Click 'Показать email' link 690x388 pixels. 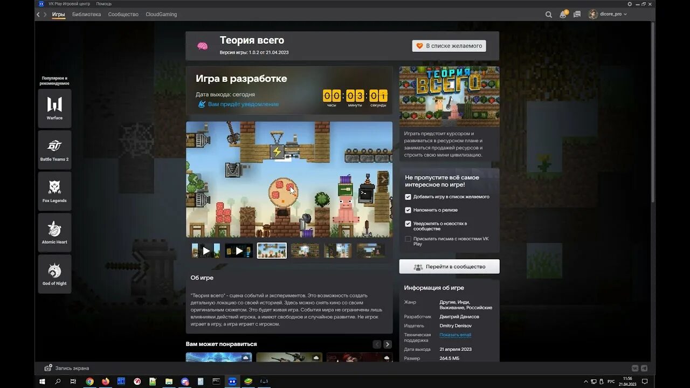pos(456,335)
